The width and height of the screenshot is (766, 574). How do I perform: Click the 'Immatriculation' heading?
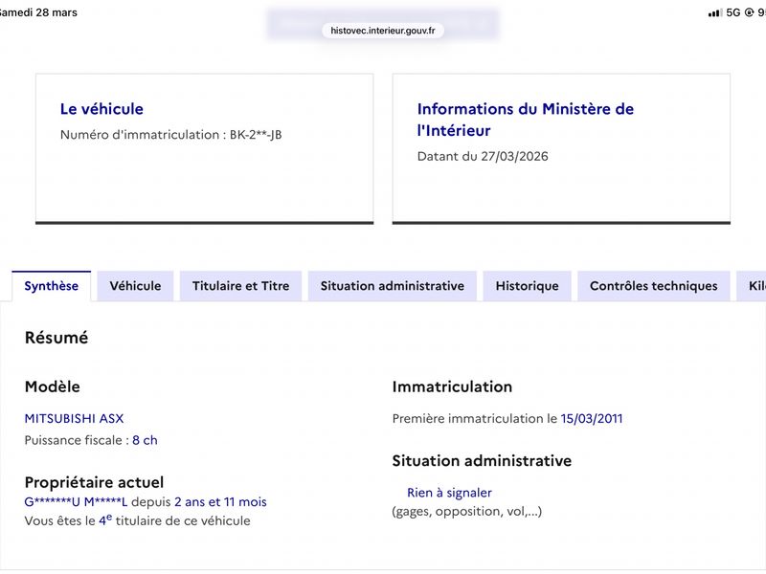point(452,386)
